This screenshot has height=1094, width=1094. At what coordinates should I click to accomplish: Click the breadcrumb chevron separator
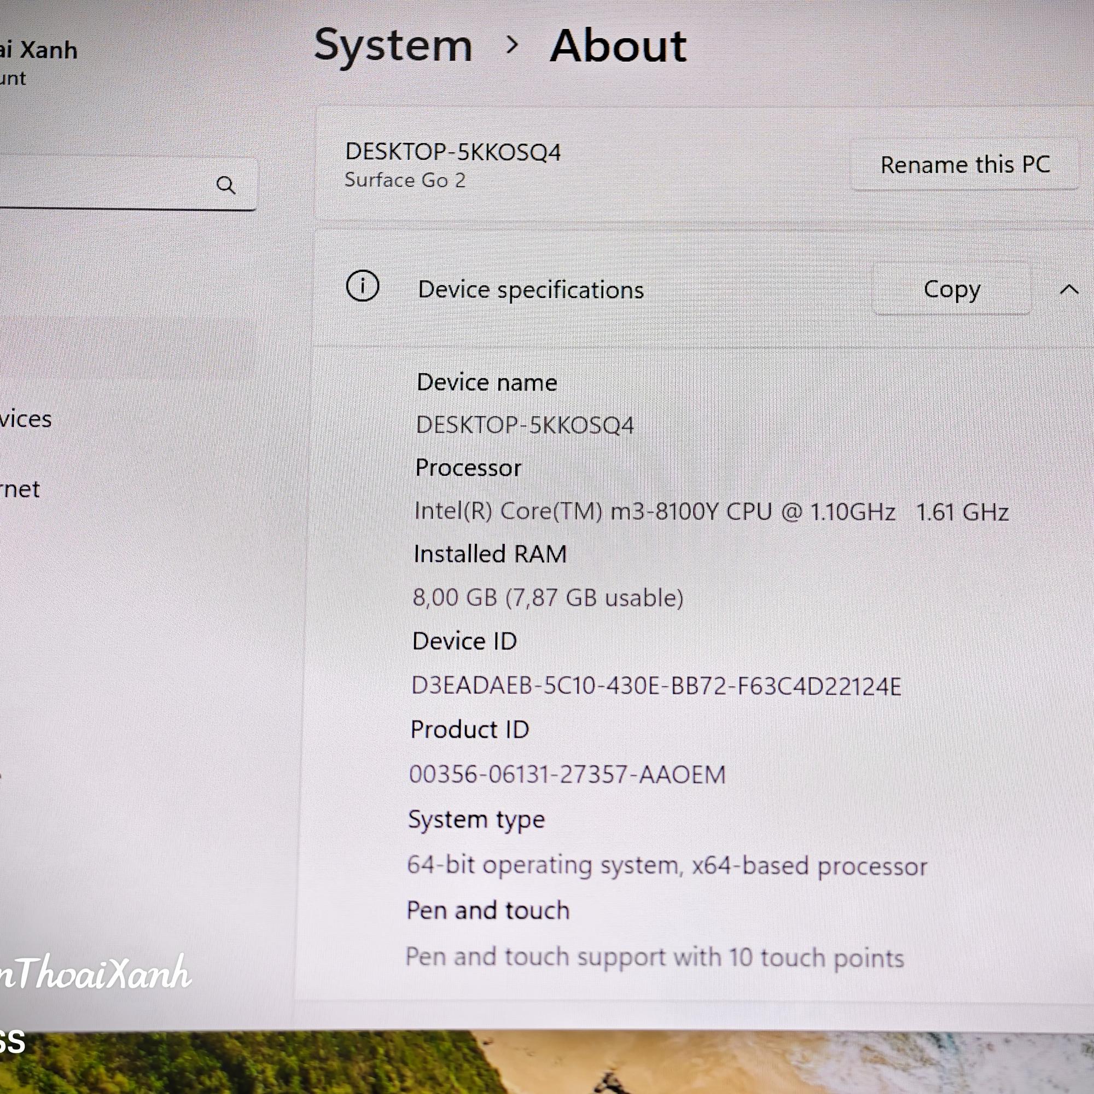[x=511, y=45]
